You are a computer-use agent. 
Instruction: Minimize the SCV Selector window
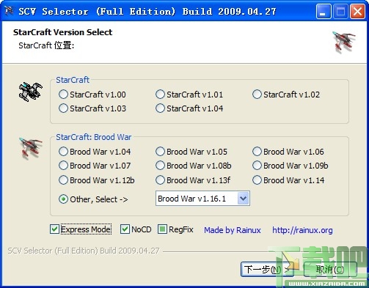point(324,11)
